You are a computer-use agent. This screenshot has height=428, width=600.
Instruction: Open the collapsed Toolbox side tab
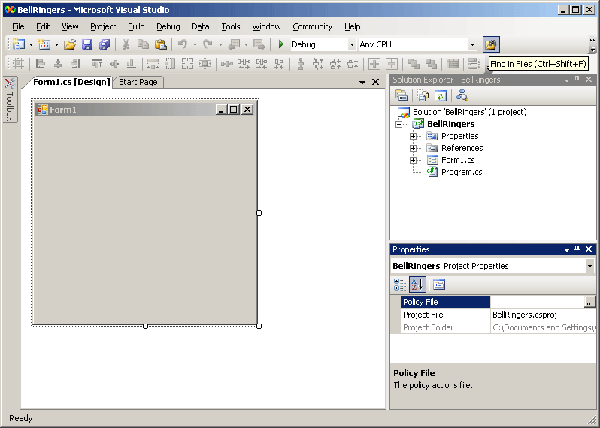pos(10,100)
